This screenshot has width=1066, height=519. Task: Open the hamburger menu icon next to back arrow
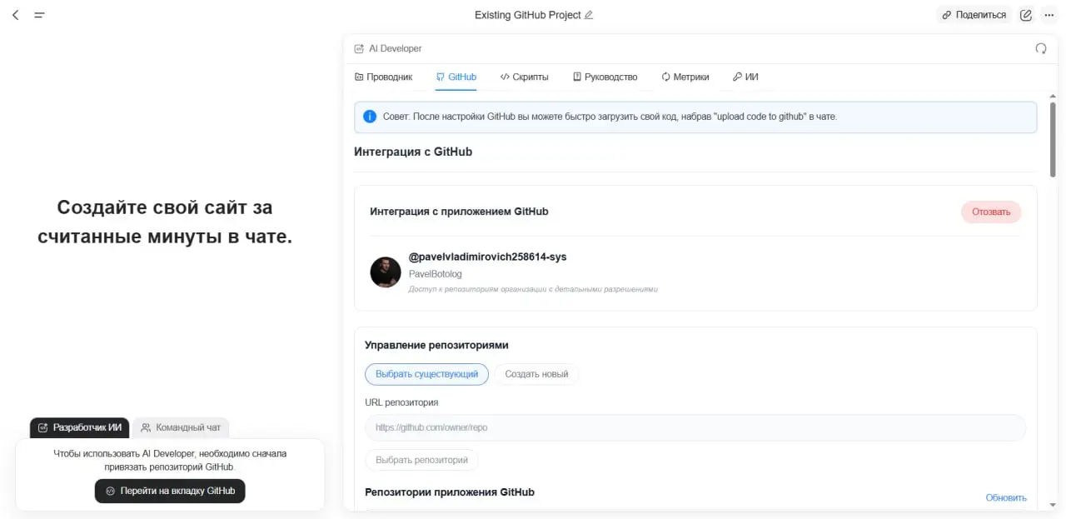pyautogui.click(x=37, y=14)
